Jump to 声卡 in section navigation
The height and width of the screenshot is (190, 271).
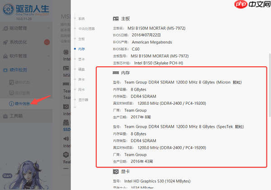[x=81, y=79]
